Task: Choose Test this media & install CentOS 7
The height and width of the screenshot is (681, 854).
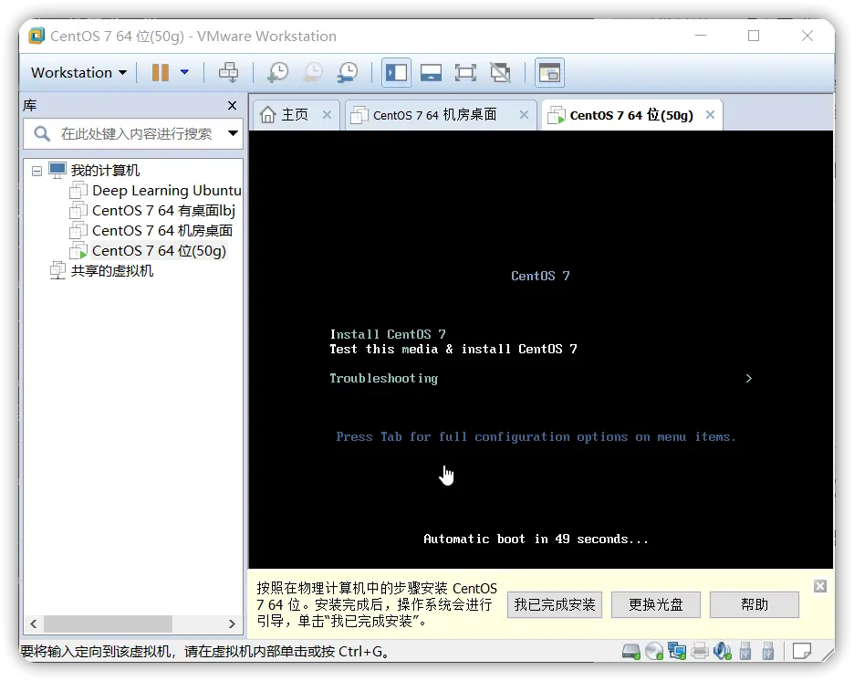Action: coord(453,349)
